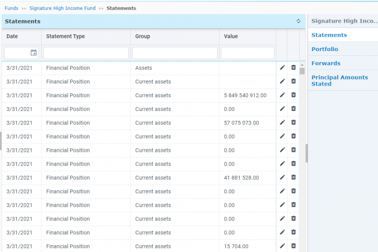
Task: Focus the Statement Type filter box
Action: coord(86,53)
